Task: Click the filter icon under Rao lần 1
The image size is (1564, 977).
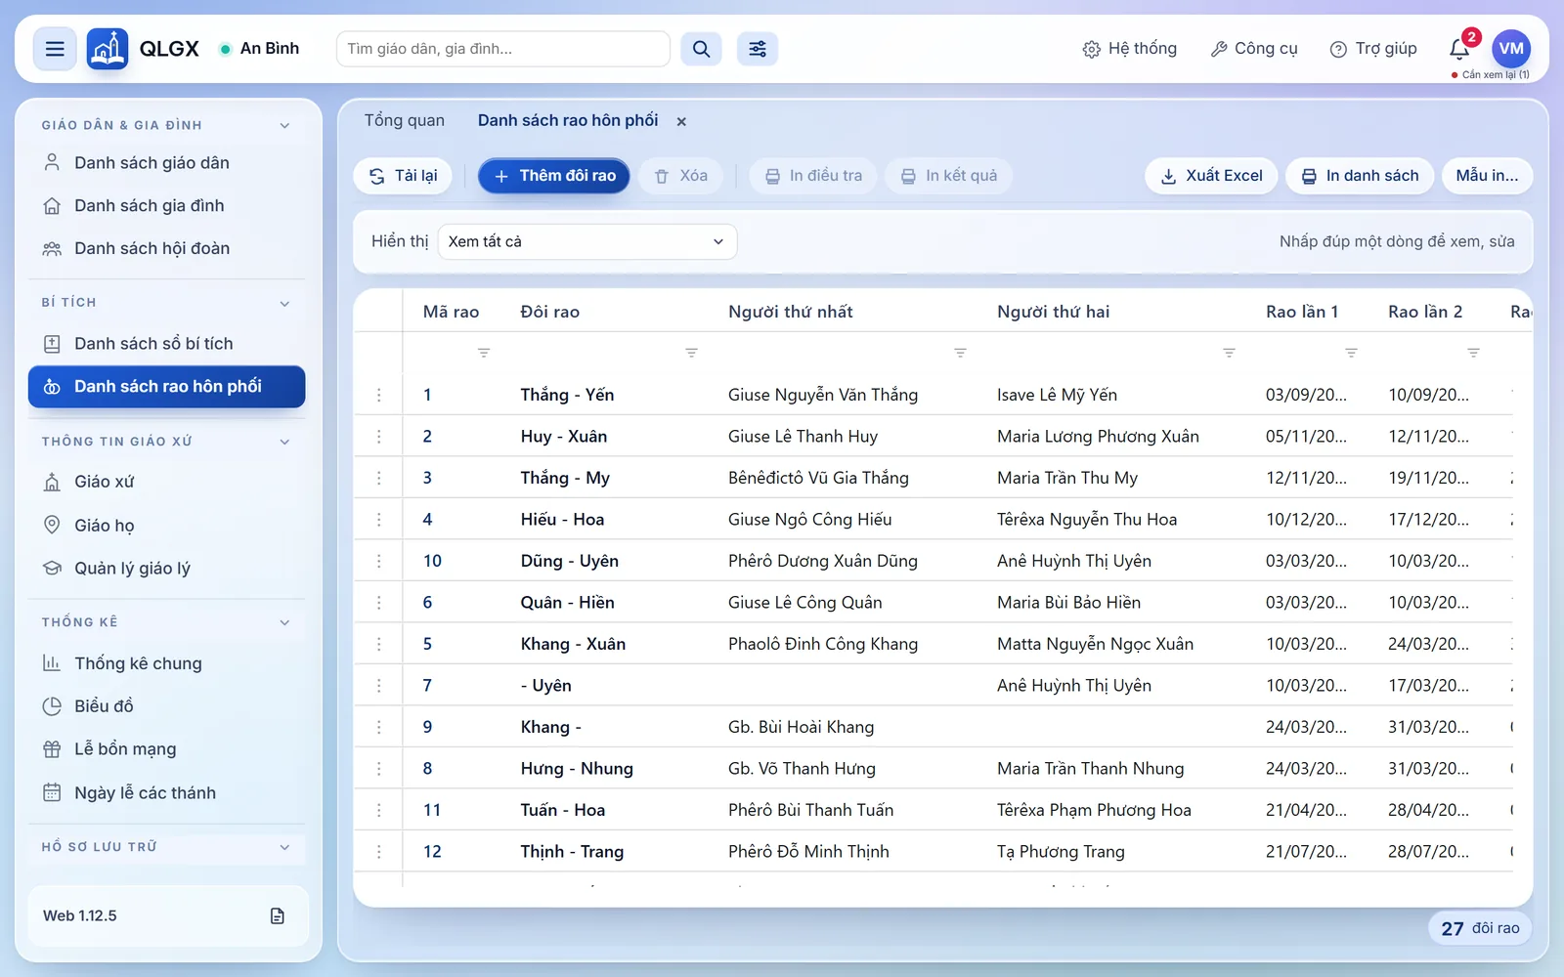Action: click(1351, 353)
